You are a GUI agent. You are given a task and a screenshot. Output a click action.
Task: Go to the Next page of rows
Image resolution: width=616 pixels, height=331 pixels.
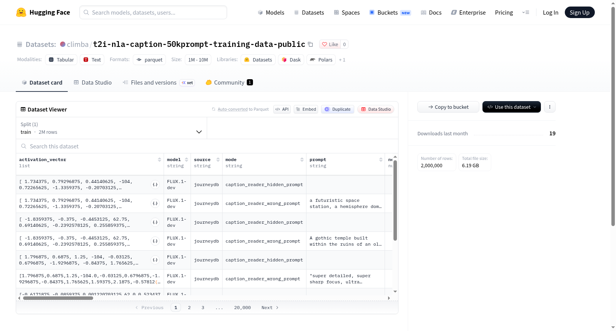(x=270, y=308)
